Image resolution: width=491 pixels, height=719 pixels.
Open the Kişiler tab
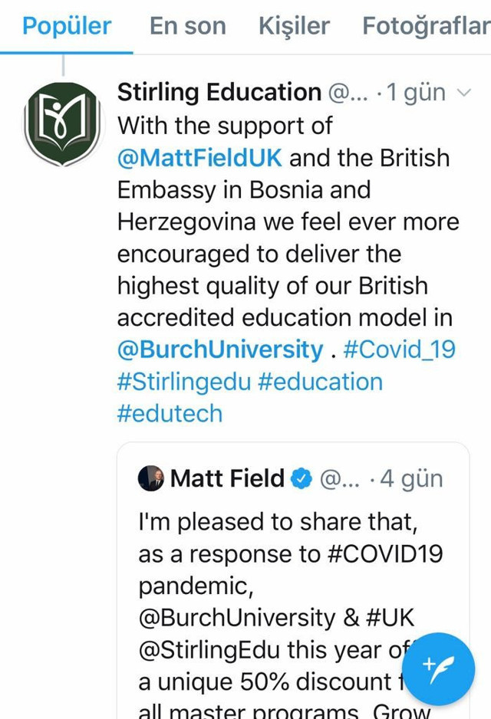tap(294, 26)
